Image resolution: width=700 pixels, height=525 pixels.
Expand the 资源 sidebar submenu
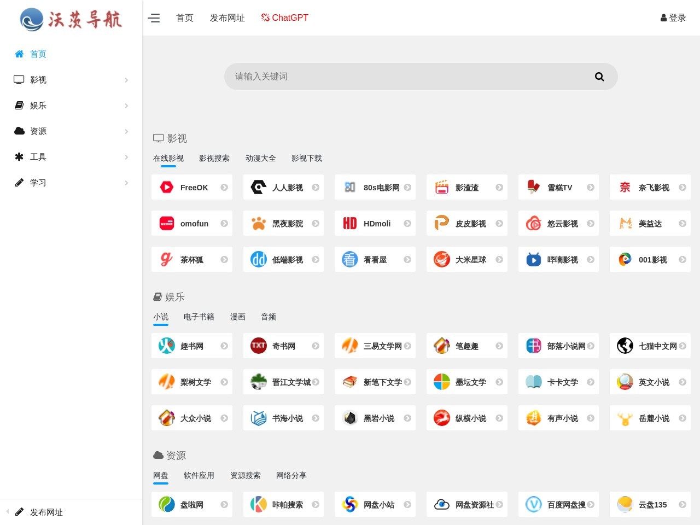point(71,131)
